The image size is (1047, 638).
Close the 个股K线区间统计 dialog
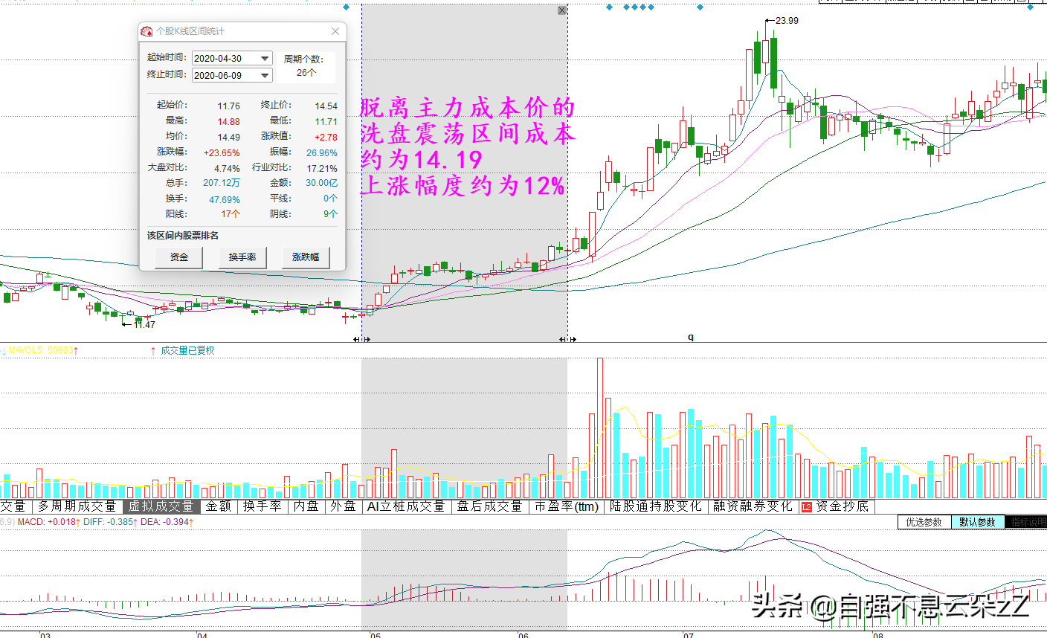coord(335,31)
